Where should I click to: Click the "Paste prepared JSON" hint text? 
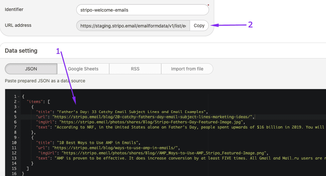pyautogui.click(x=45, y=81)
